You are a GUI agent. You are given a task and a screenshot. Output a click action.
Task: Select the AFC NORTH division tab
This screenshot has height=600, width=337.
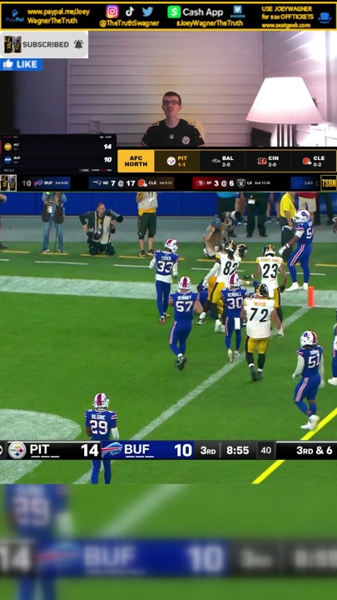[136, 161]
